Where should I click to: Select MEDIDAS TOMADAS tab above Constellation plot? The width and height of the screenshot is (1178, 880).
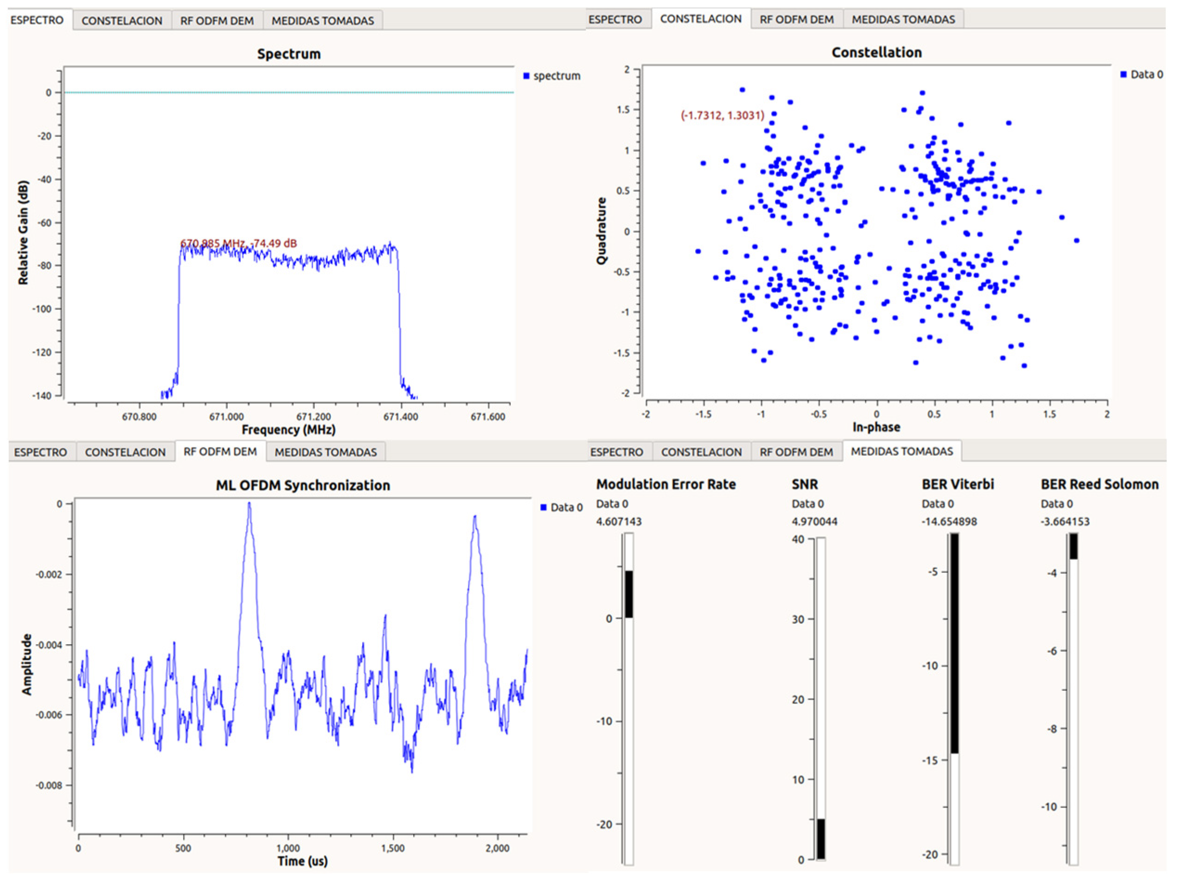click(x=903, y=19)
